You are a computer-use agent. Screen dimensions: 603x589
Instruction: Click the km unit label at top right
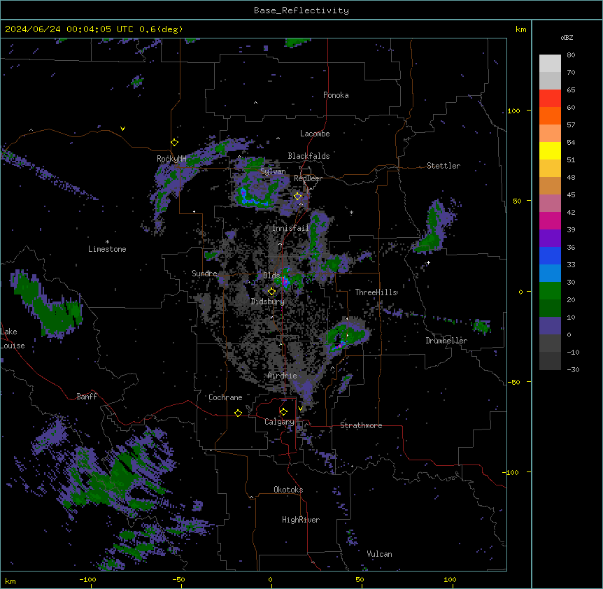point(521,29)
